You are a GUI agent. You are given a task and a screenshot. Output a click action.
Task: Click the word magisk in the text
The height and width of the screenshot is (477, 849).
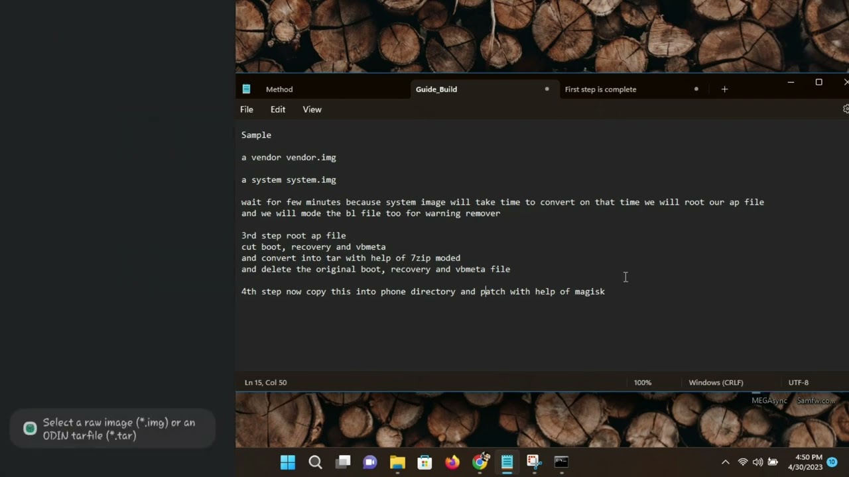pyautogui.click(x=590, y=291)
